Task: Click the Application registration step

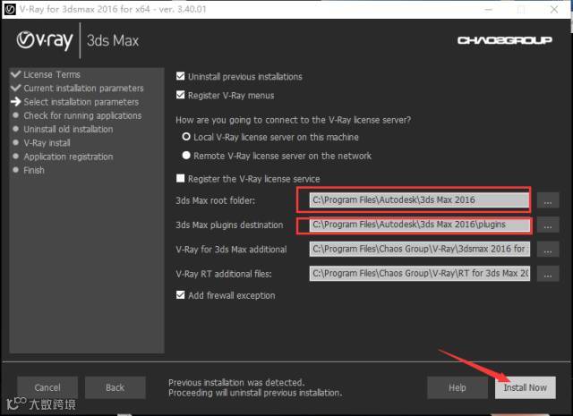Action: point(68,157)
